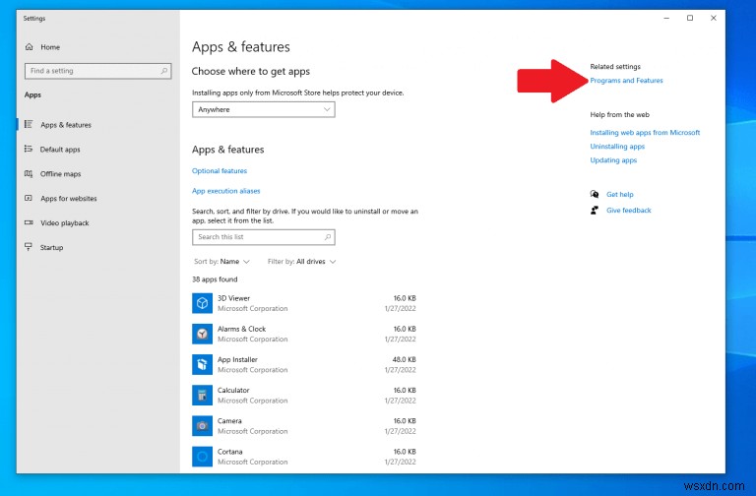Image resolution: width=756 pixels, height=496 pixels.
Task: Click the magnifier in Find a setting
Action: pos(164,71)
